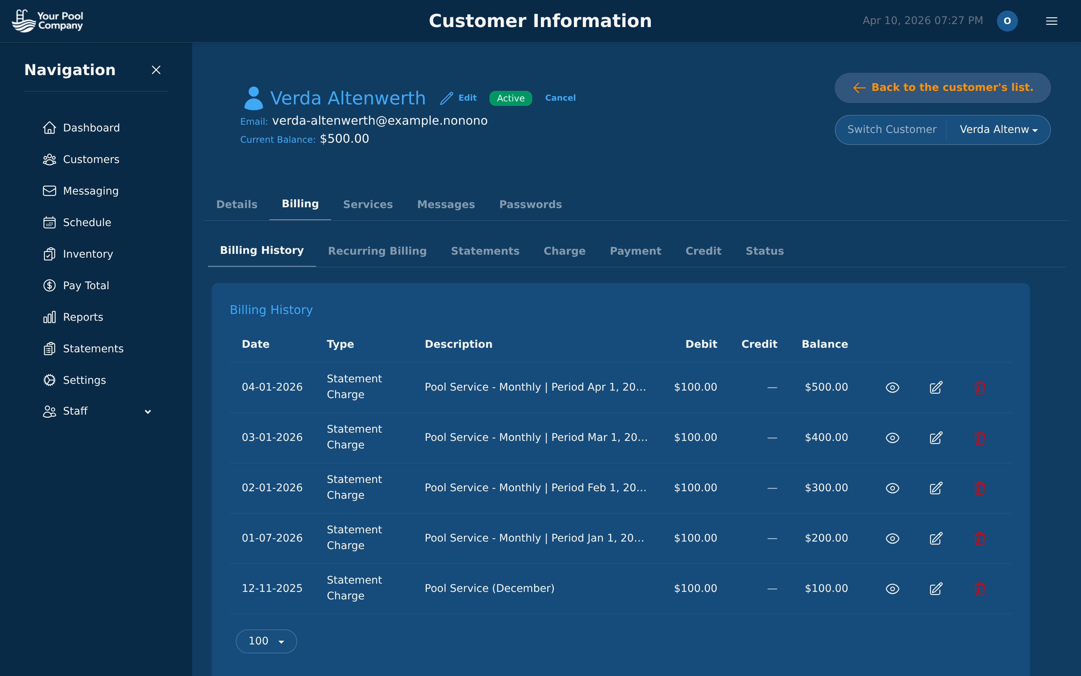Open the hamburger menu at top right
This screenshot has width=1081, height=676.
tap(1051, 21)
